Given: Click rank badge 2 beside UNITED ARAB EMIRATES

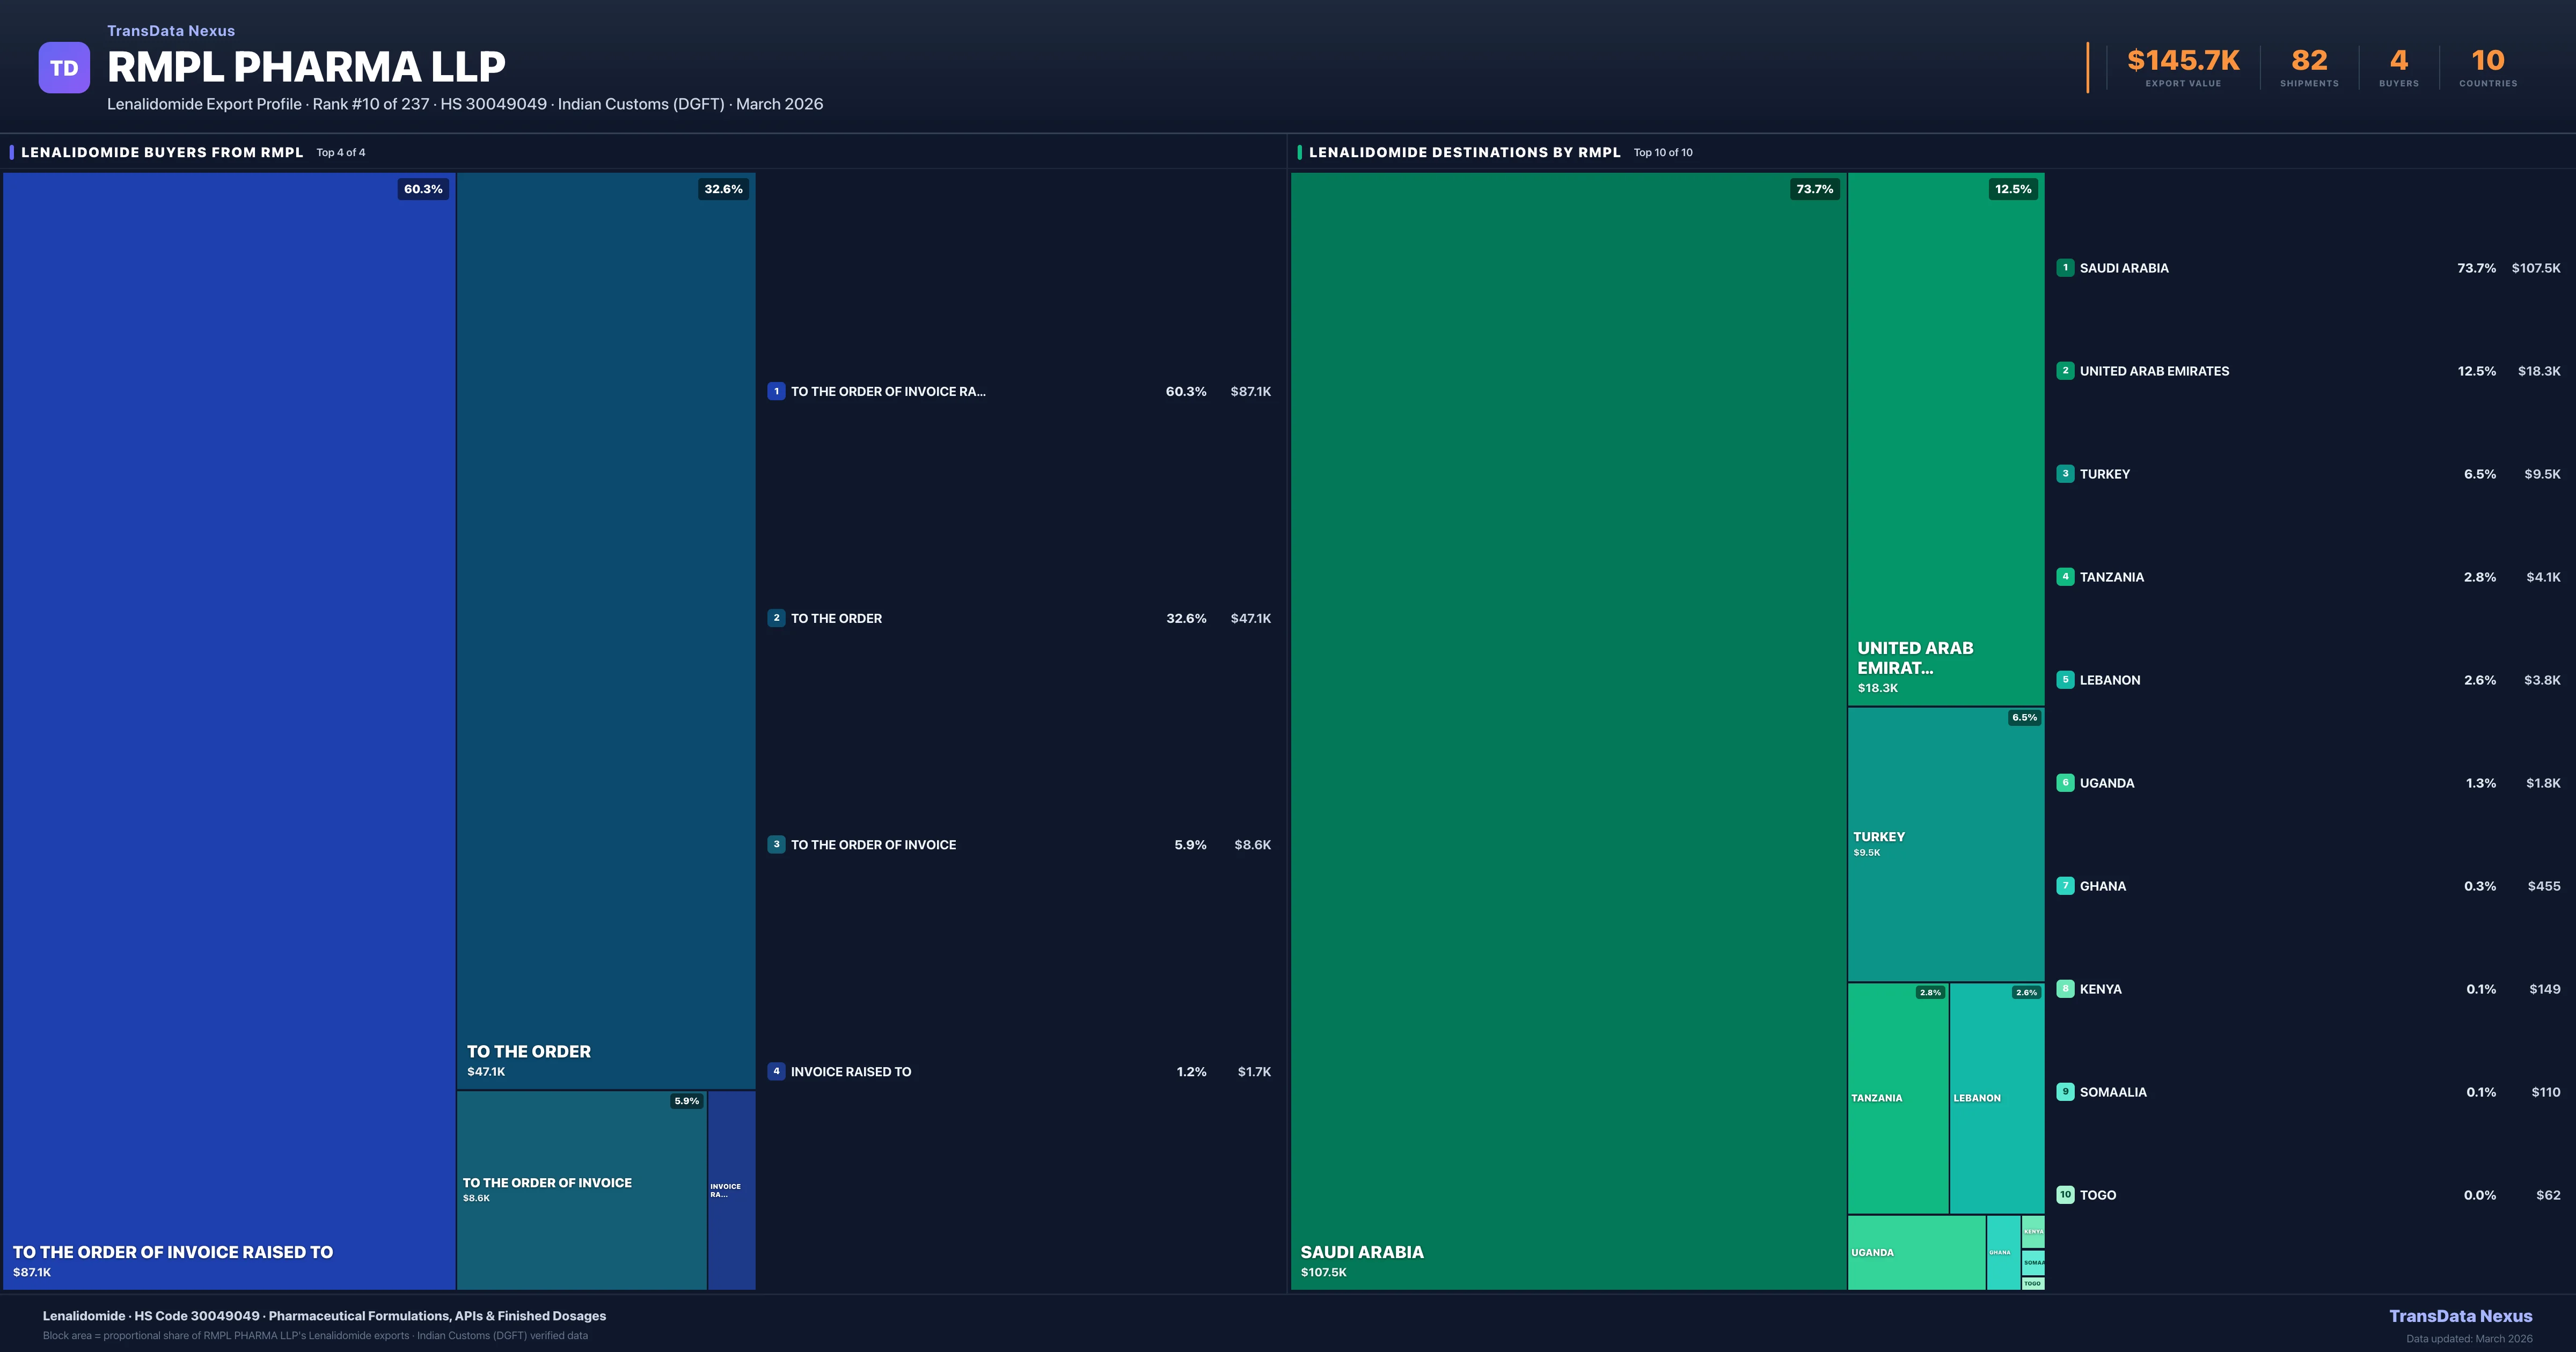Looking at the screenshot, I should (x=2066, y=371).
